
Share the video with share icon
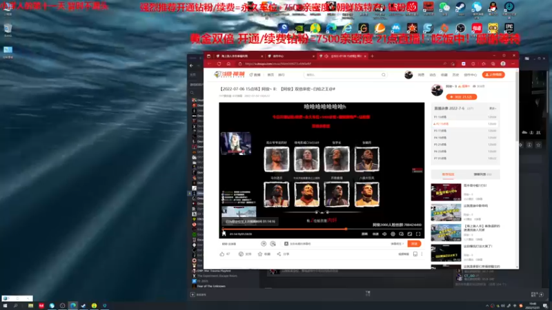tap(279, 254)
